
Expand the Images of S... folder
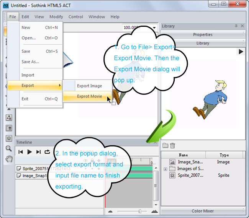(165, 169)
